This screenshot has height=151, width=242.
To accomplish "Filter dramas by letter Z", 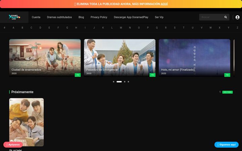I will 237,28.
